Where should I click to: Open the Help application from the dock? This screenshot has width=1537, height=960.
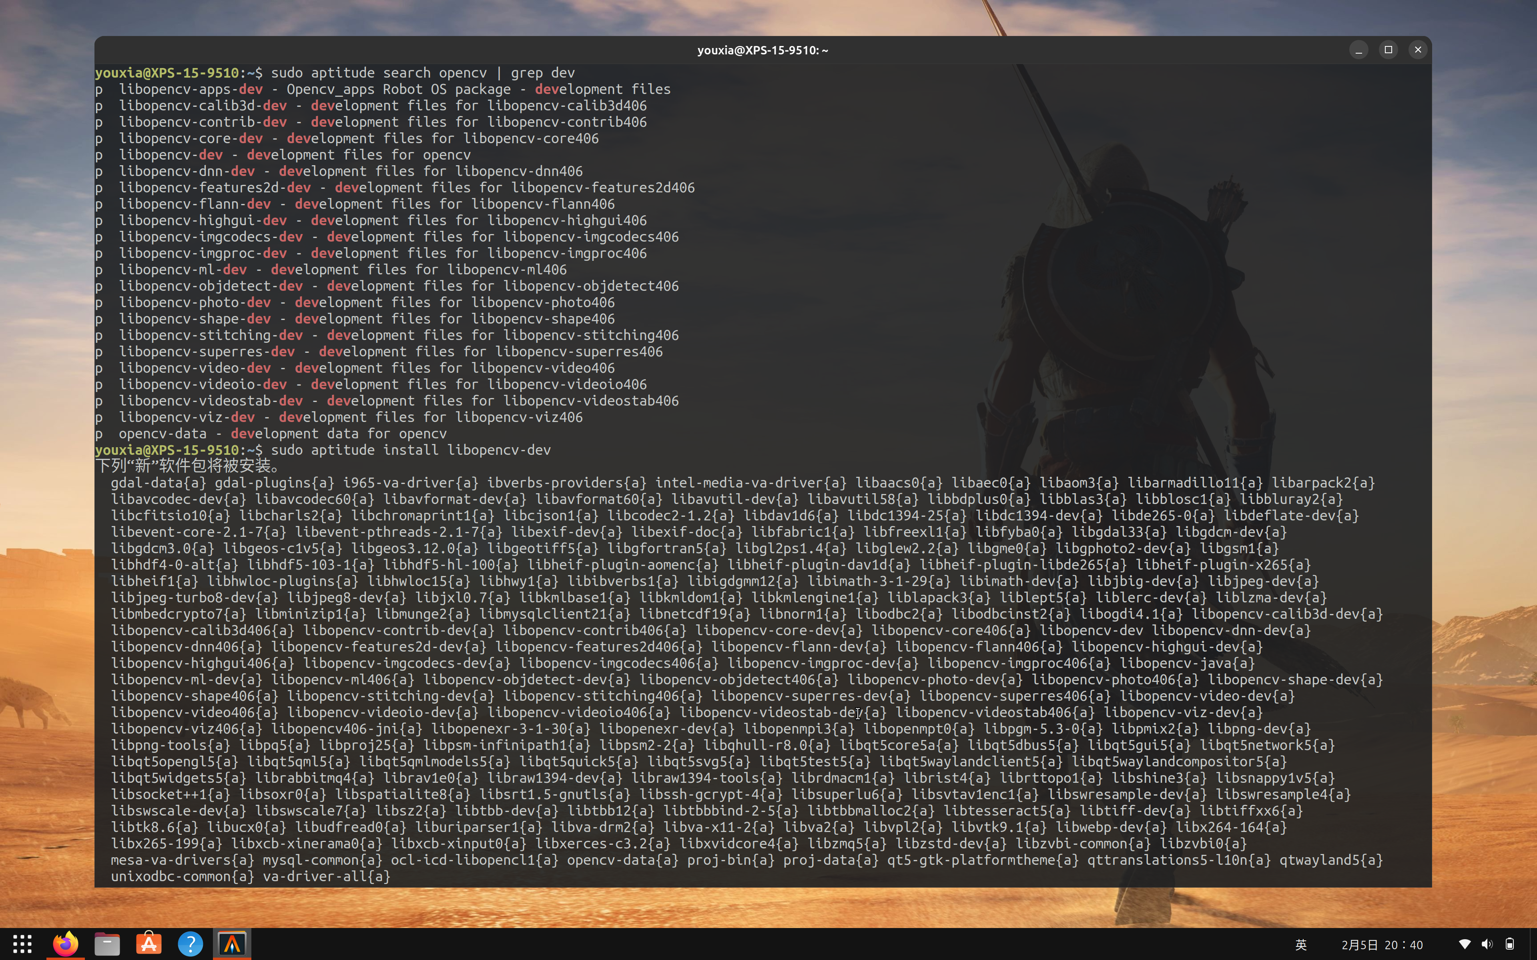pyautogui.click(x=190, y=944)
